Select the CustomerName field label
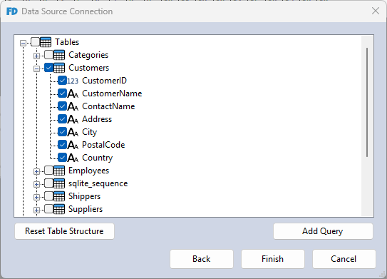Viewport: 387px width, 279px height. click(x=112, y=93)
